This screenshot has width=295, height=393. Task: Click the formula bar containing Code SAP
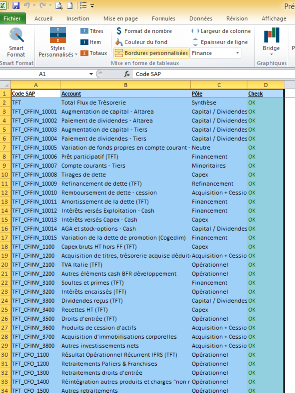click(212, 74)
